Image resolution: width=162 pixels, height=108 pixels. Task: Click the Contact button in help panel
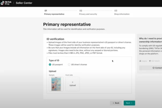151,68
